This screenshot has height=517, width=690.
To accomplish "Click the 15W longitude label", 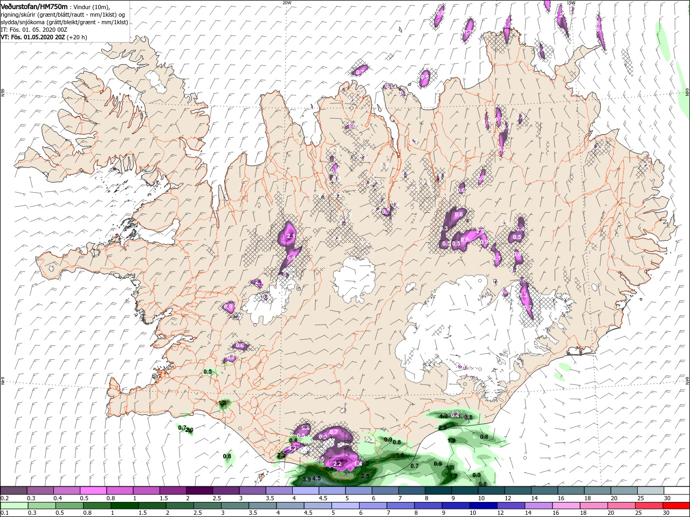I will click(x=571, y=2).
